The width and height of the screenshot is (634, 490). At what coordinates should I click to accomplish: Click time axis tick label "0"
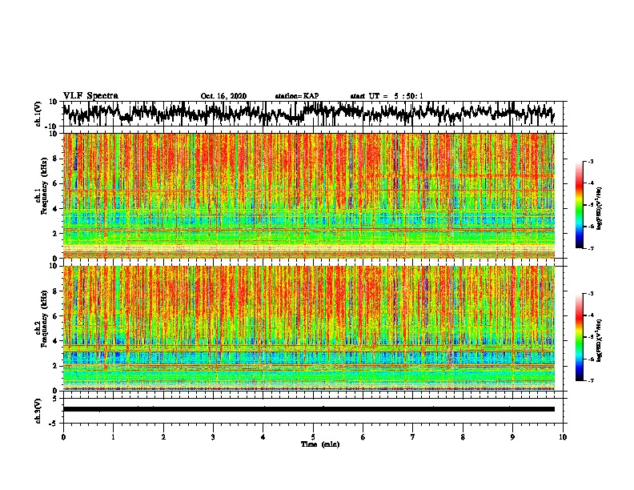click(63, 437)
